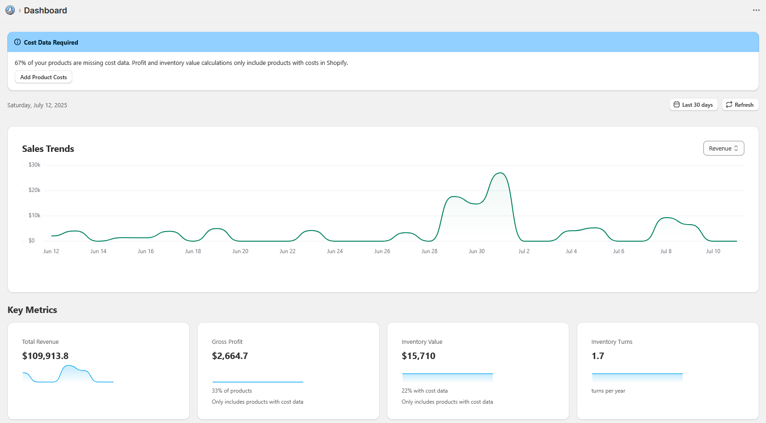Click the Cost Data Required banner heading
Image resolution: width=766 pixels, height=423 pixels.
coord(51,42)
